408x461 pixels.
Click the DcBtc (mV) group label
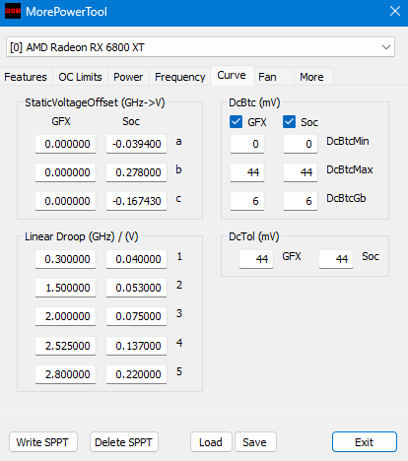click(x=254, y=102)
